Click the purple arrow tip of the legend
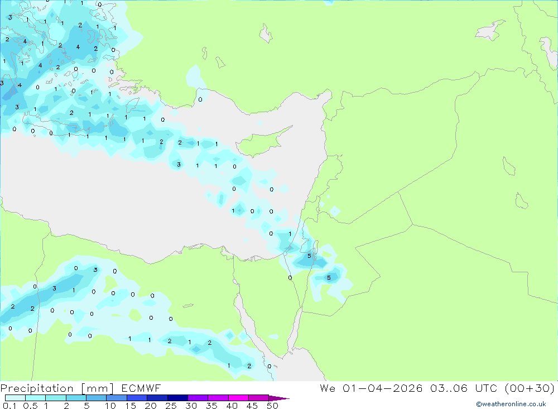The width and height of the screenshot is (558, 409). pyautogui.click(x=278, y=398)
